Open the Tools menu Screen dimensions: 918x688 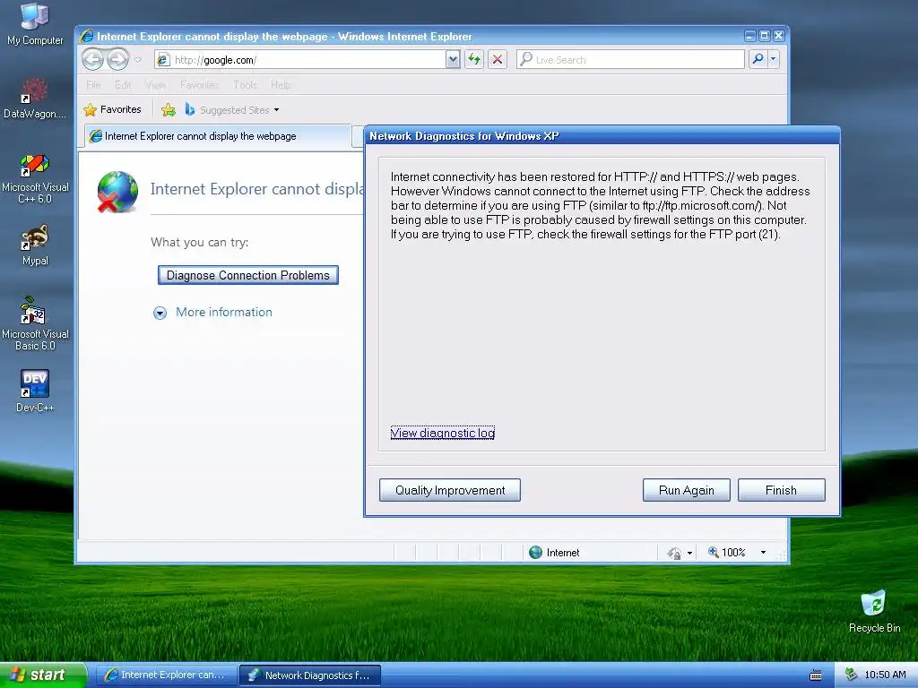click(x=245, y=85)
